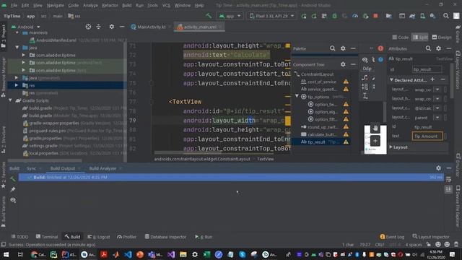Switch editor to Design view mode
462x260 pixels.
click(x=441, y=37)
